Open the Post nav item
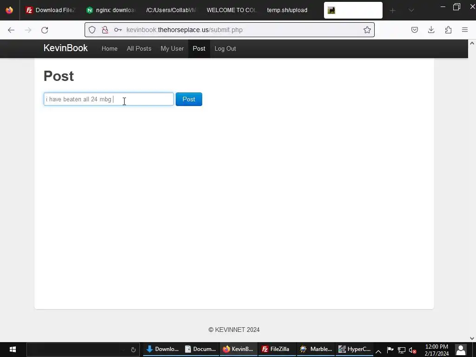 coord(199,48)
